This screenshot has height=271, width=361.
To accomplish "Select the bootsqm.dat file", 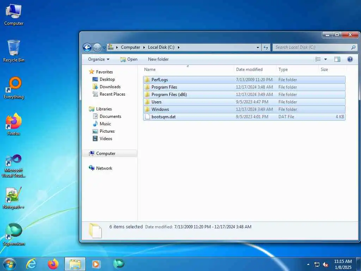I will pos(244,116).
